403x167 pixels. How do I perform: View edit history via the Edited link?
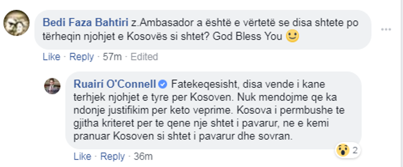[144, 57]
